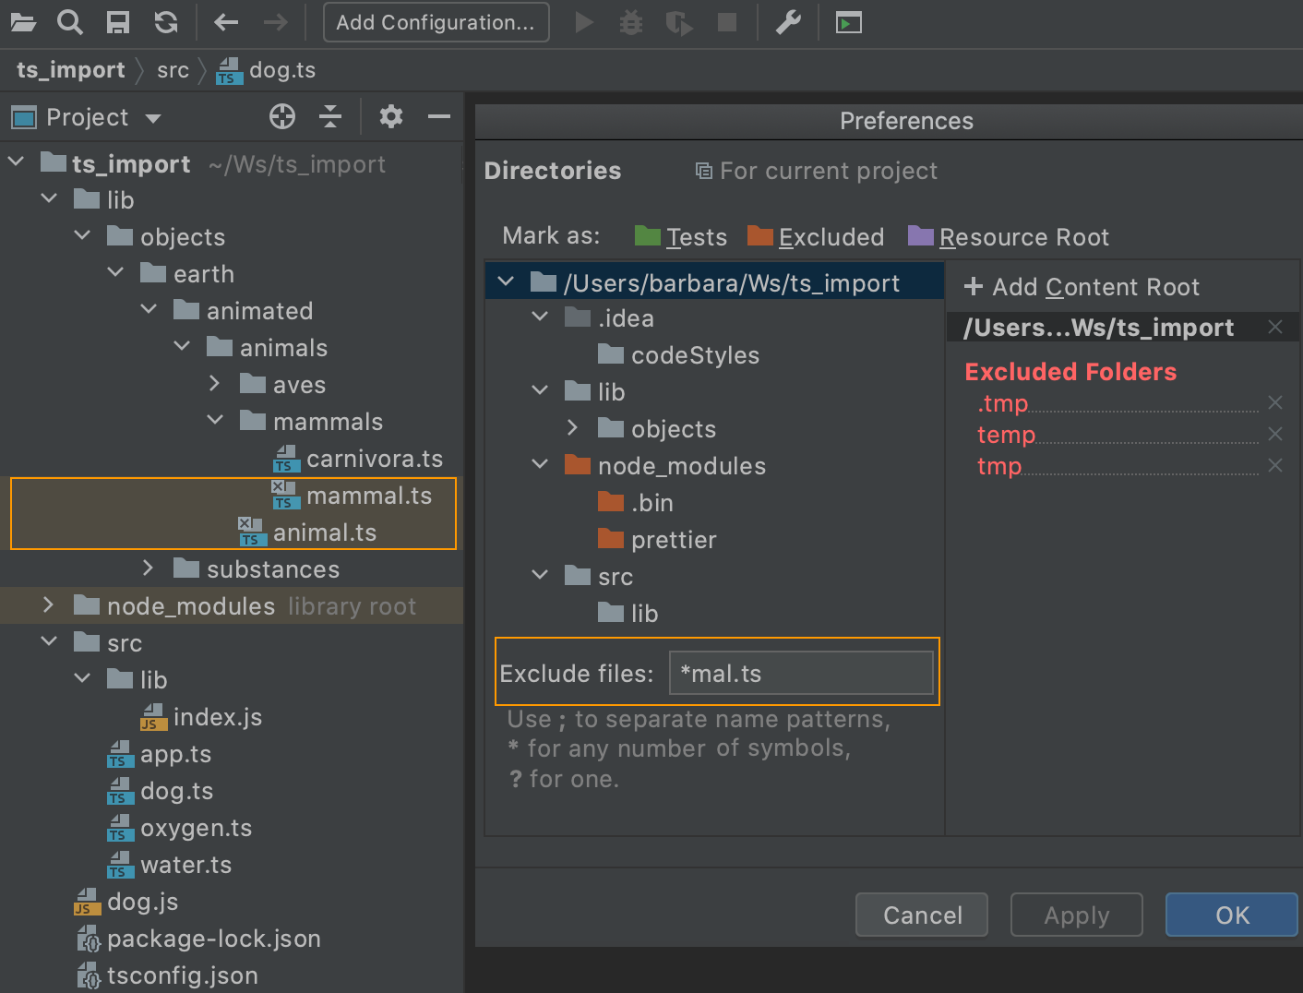Navigate back with left arrow icon
This screenshot has width=1303, height=993.
[x=226, y=22]
